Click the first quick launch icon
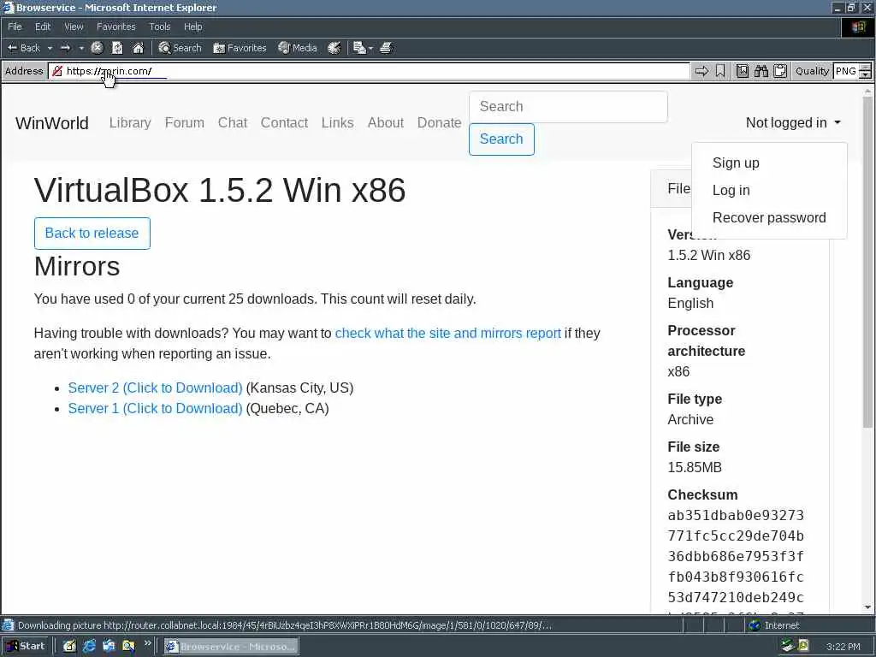 pos(69,647)
